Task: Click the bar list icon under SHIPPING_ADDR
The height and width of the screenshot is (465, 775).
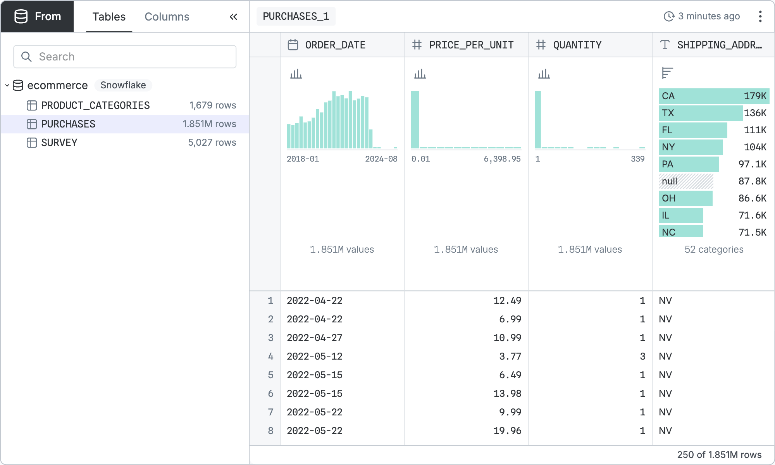Action: click(667, 73)
